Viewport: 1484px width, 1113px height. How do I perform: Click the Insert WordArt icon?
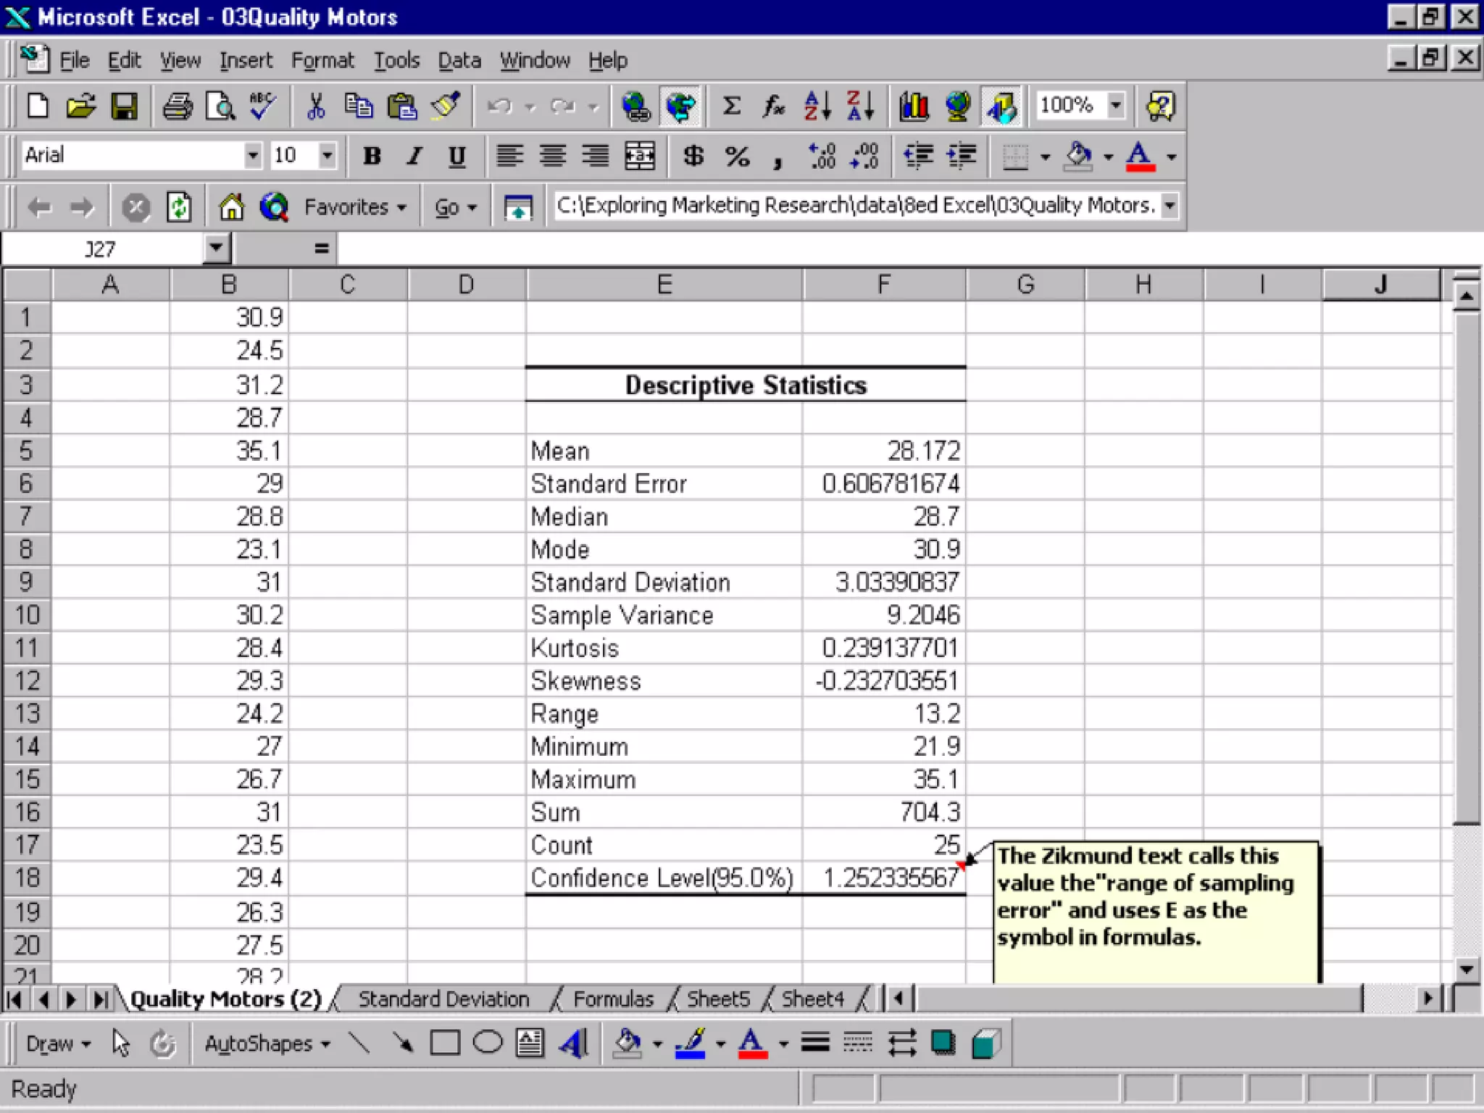click(x=573, y=1043)
